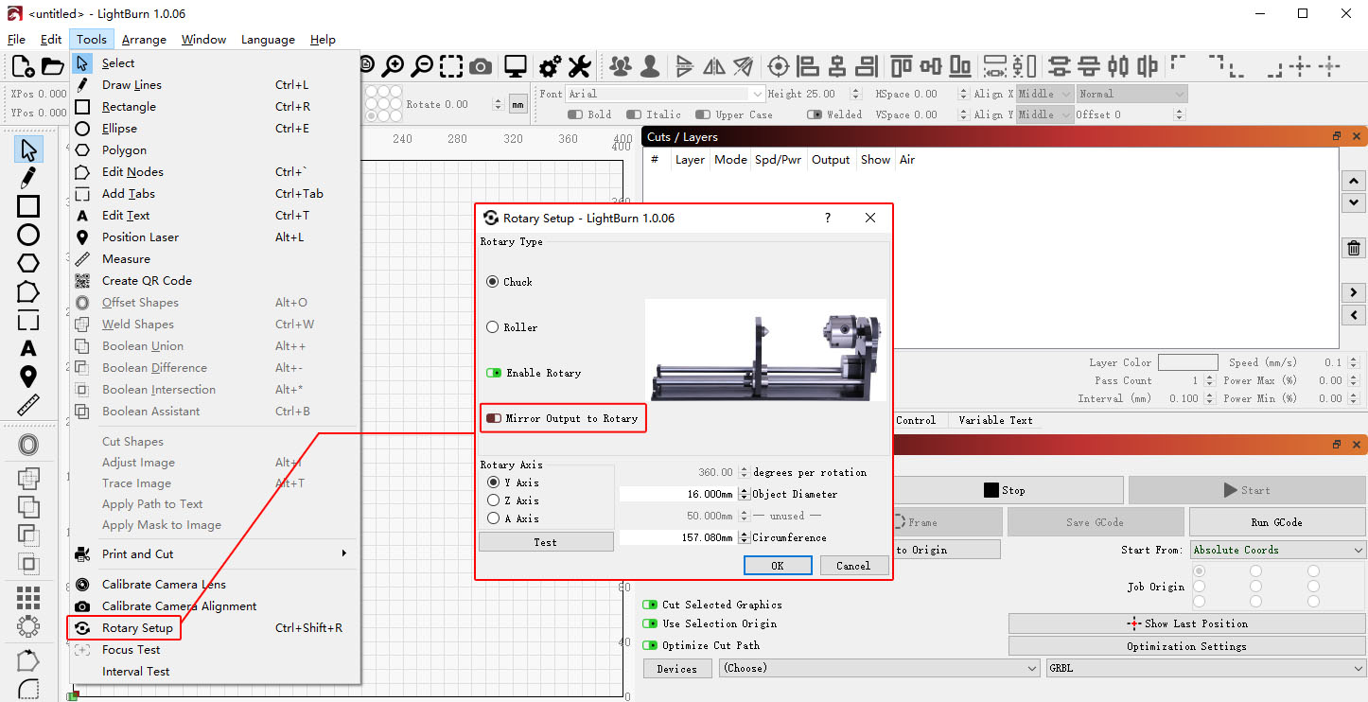Image resolution: width=1368 pixels, height=702 pixels.
Task: Select the measure ruler tool in toolbar
Action: [x=28, y=406]
